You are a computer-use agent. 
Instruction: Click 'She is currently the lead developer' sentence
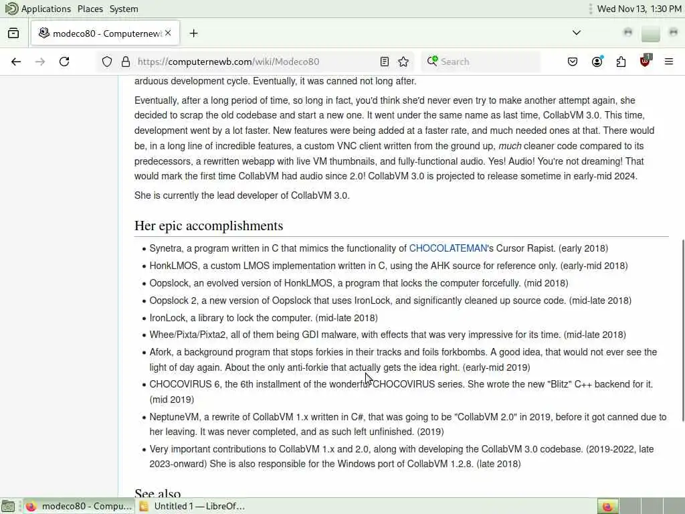click(242, 195)
